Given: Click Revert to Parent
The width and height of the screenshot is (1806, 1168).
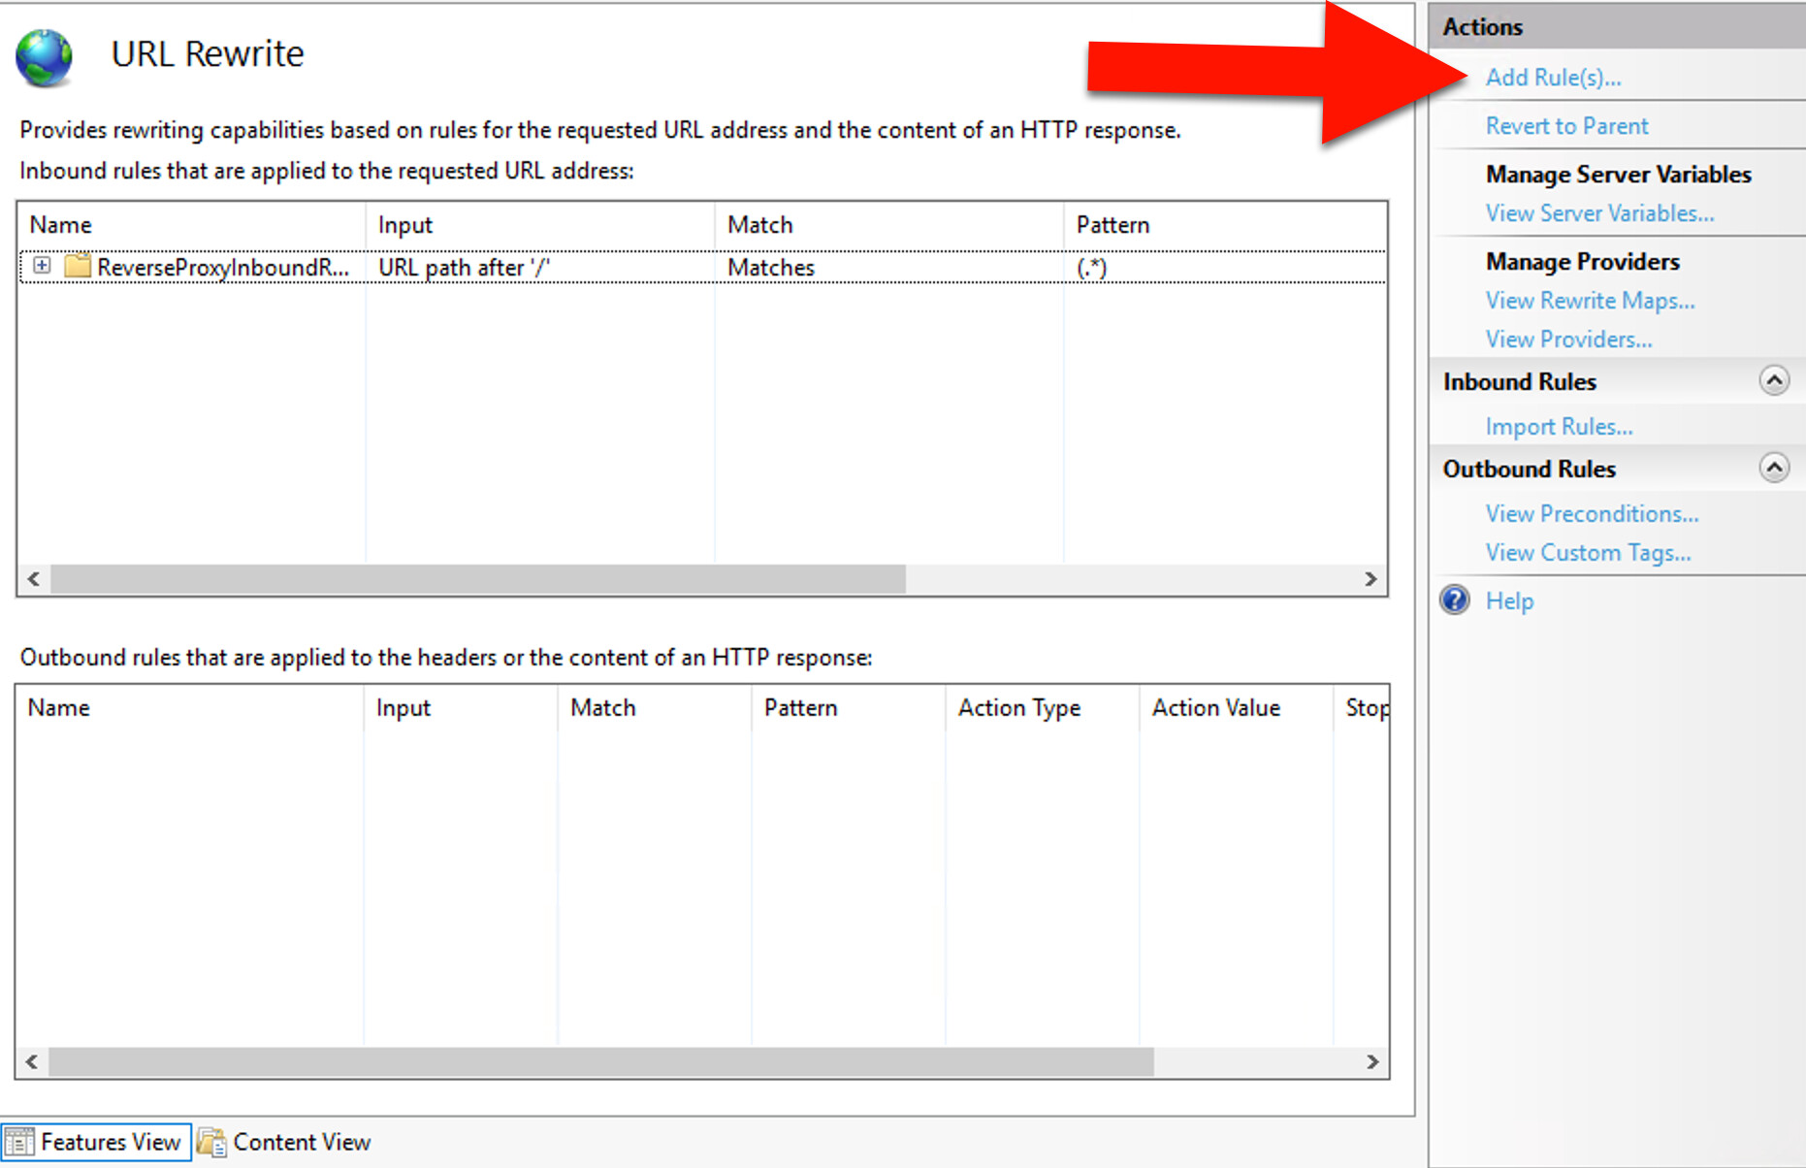Looking at the screenshot, I should (x=1566, y=126).
